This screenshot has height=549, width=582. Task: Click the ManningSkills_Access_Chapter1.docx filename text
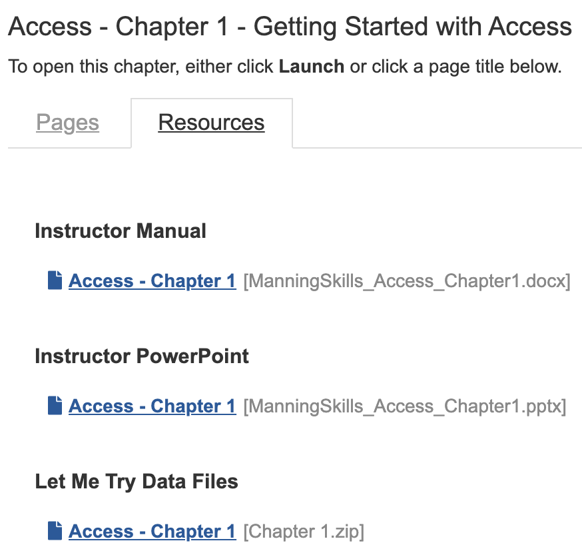point(407,281)
